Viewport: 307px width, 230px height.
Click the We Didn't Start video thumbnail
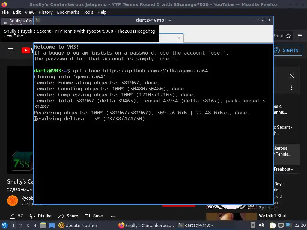(231, 217)
